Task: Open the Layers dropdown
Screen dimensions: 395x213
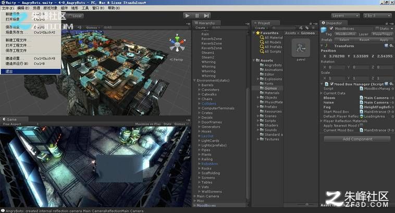Action: (345, 16)
